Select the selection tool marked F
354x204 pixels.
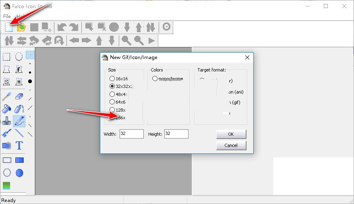[x=19, y=69]
